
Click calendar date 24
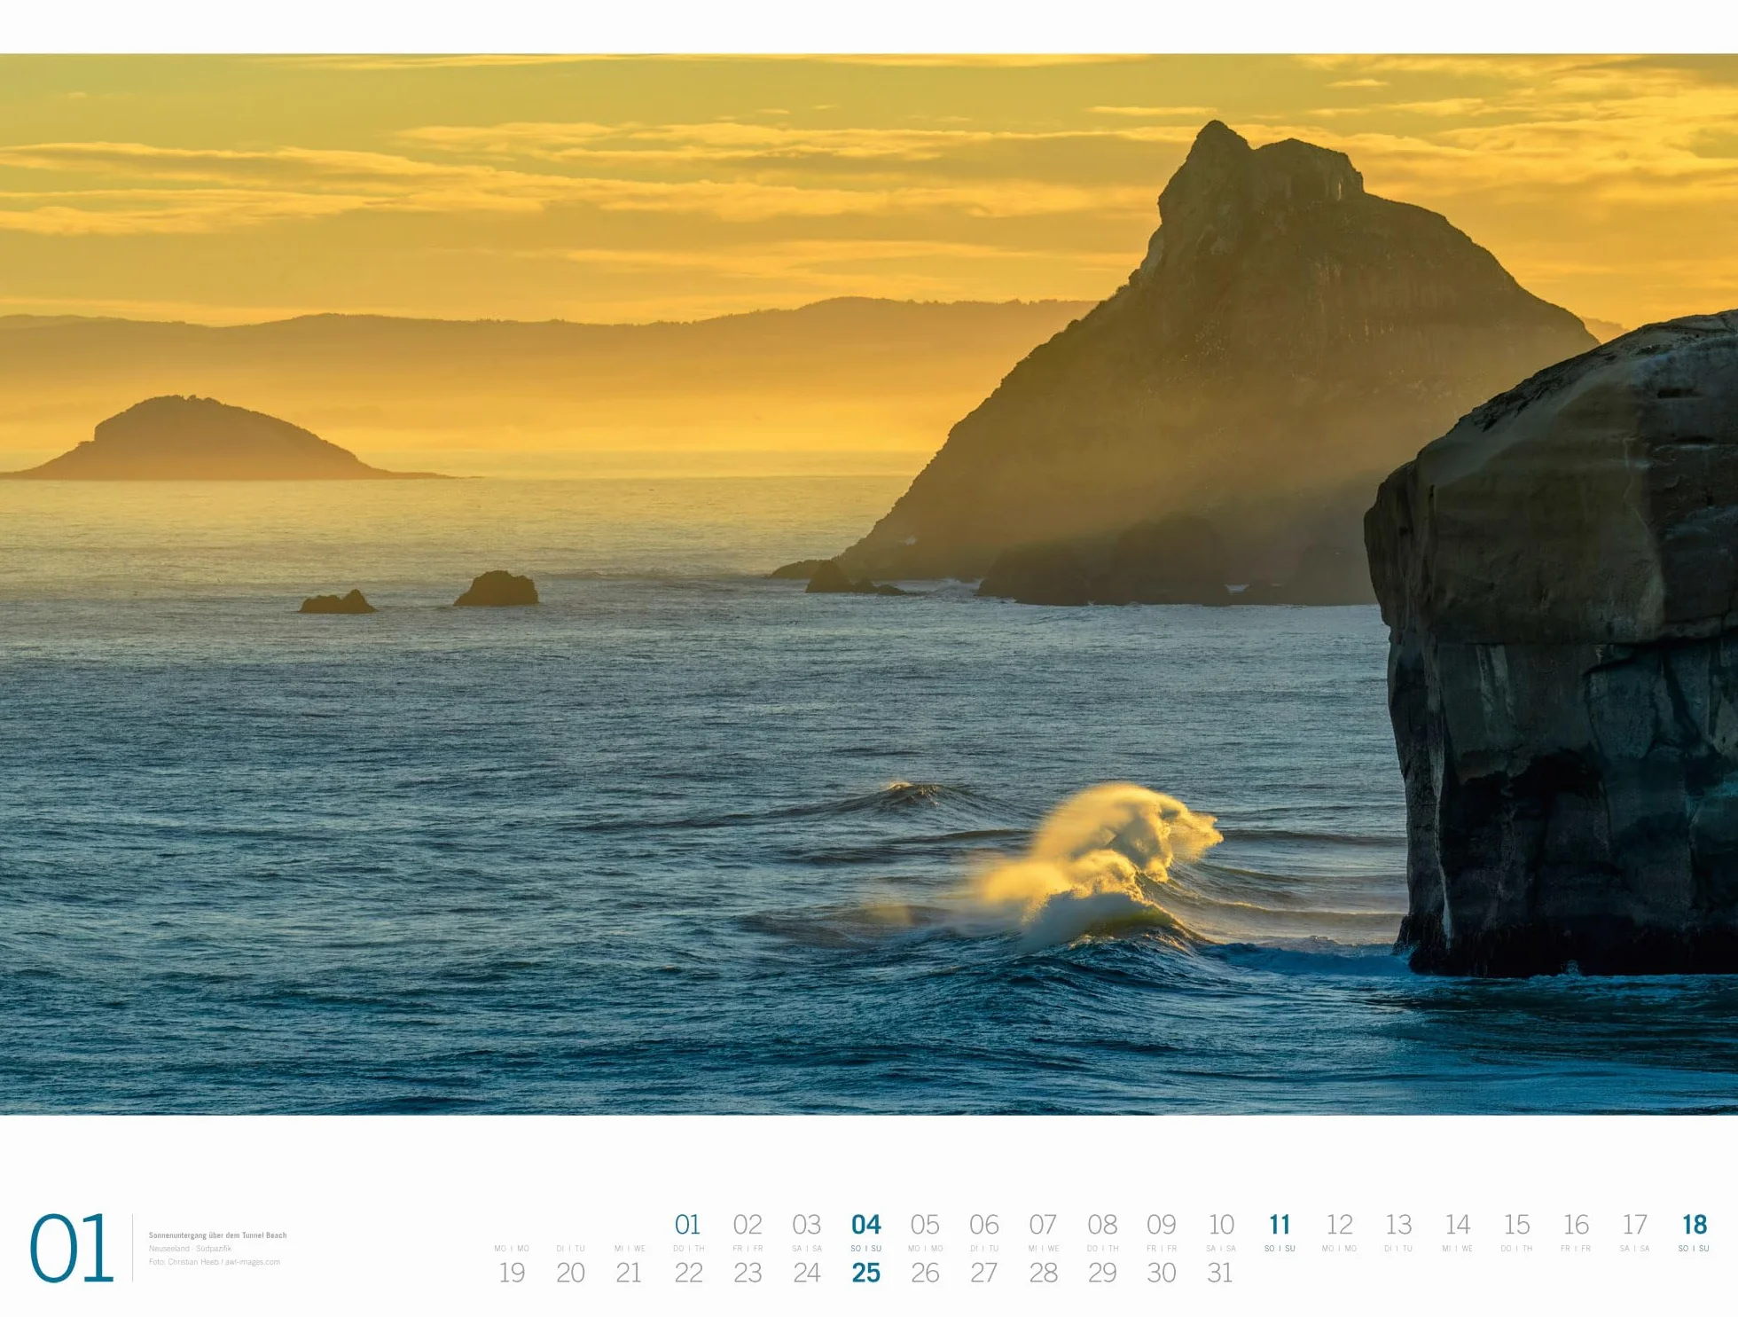coord(807,1273)
